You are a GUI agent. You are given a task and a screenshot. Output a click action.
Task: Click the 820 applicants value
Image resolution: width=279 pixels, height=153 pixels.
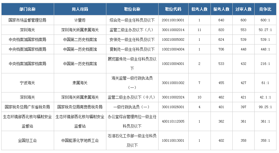pyautogui.click(x=221, y=30)
